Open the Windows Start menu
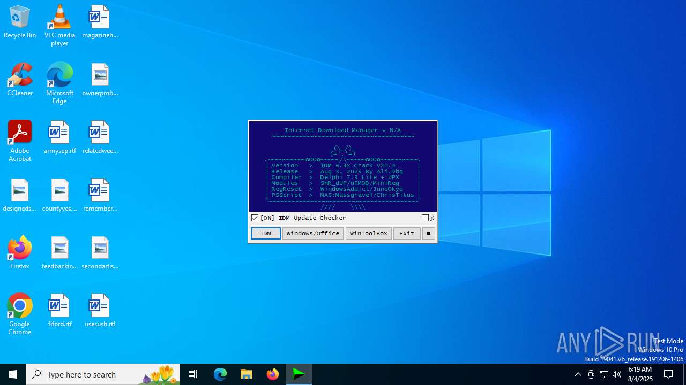Image resolution: width=686 pixels, height=385 pixels. (x=13, y=374)
